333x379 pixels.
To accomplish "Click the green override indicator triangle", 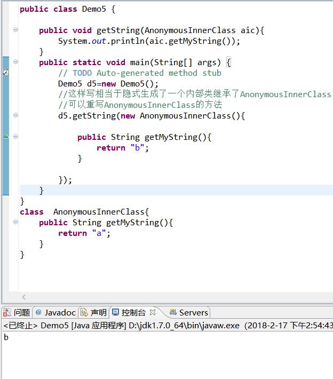I will (6, 137).
